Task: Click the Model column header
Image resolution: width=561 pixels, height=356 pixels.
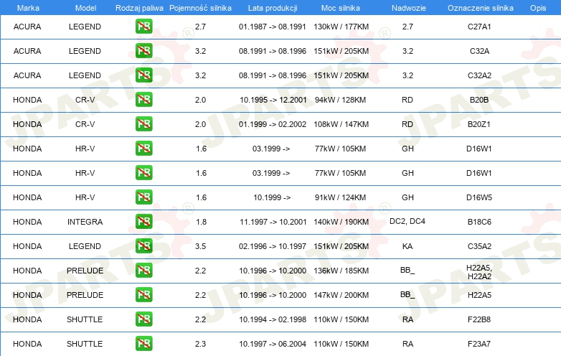Action: pyautogui.click(x=85, y=8)
